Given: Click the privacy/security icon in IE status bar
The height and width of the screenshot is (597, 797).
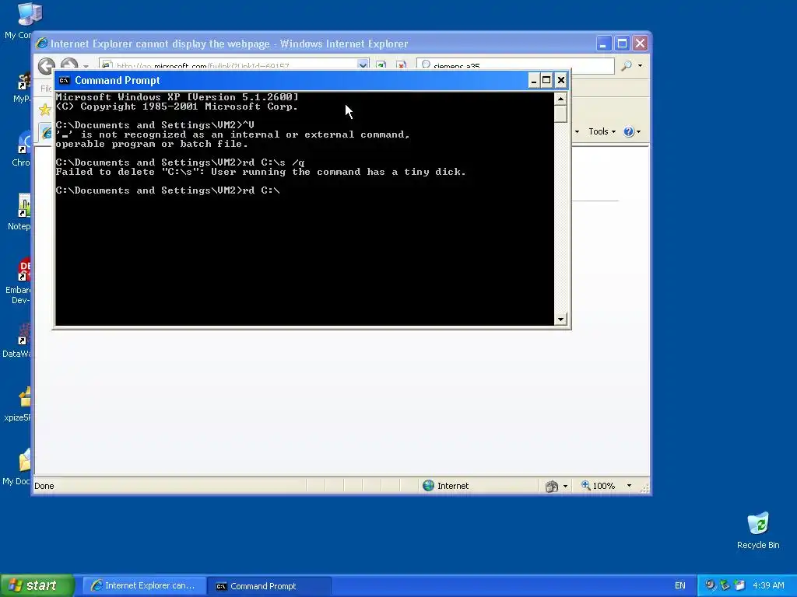Looking at the screenshot, I should tap(552, 487).
